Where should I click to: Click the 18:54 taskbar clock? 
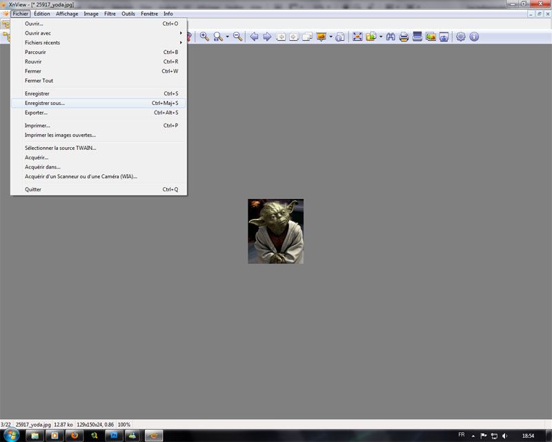pos(528,436)
